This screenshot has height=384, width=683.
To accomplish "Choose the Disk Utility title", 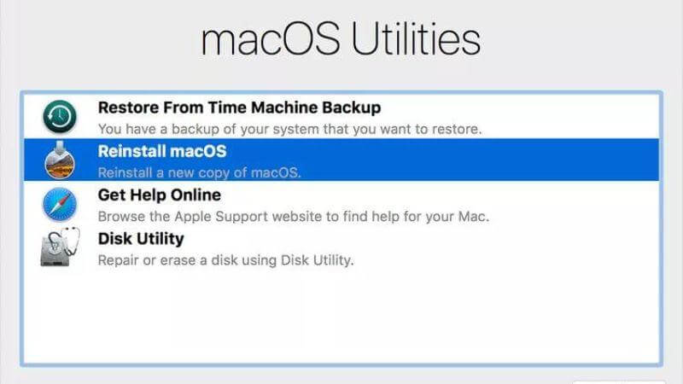I will coord(141,239).
